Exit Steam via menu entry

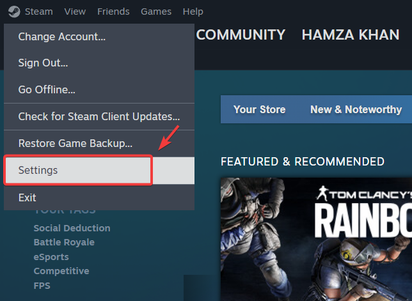(x=28, y=197)
